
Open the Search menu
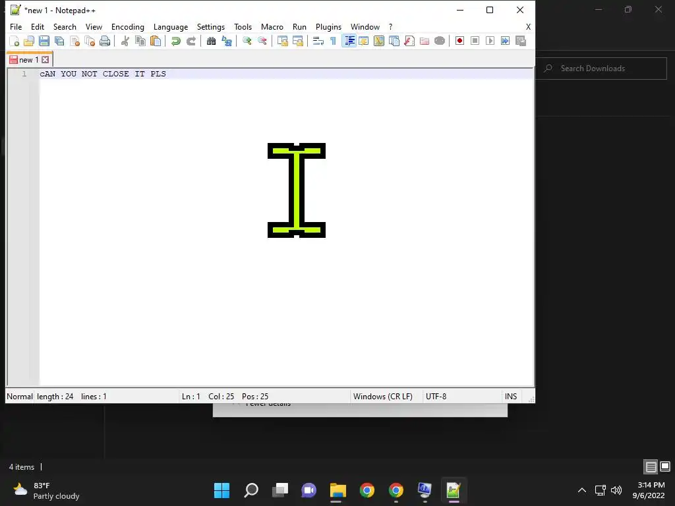click(x=65, y=27)
